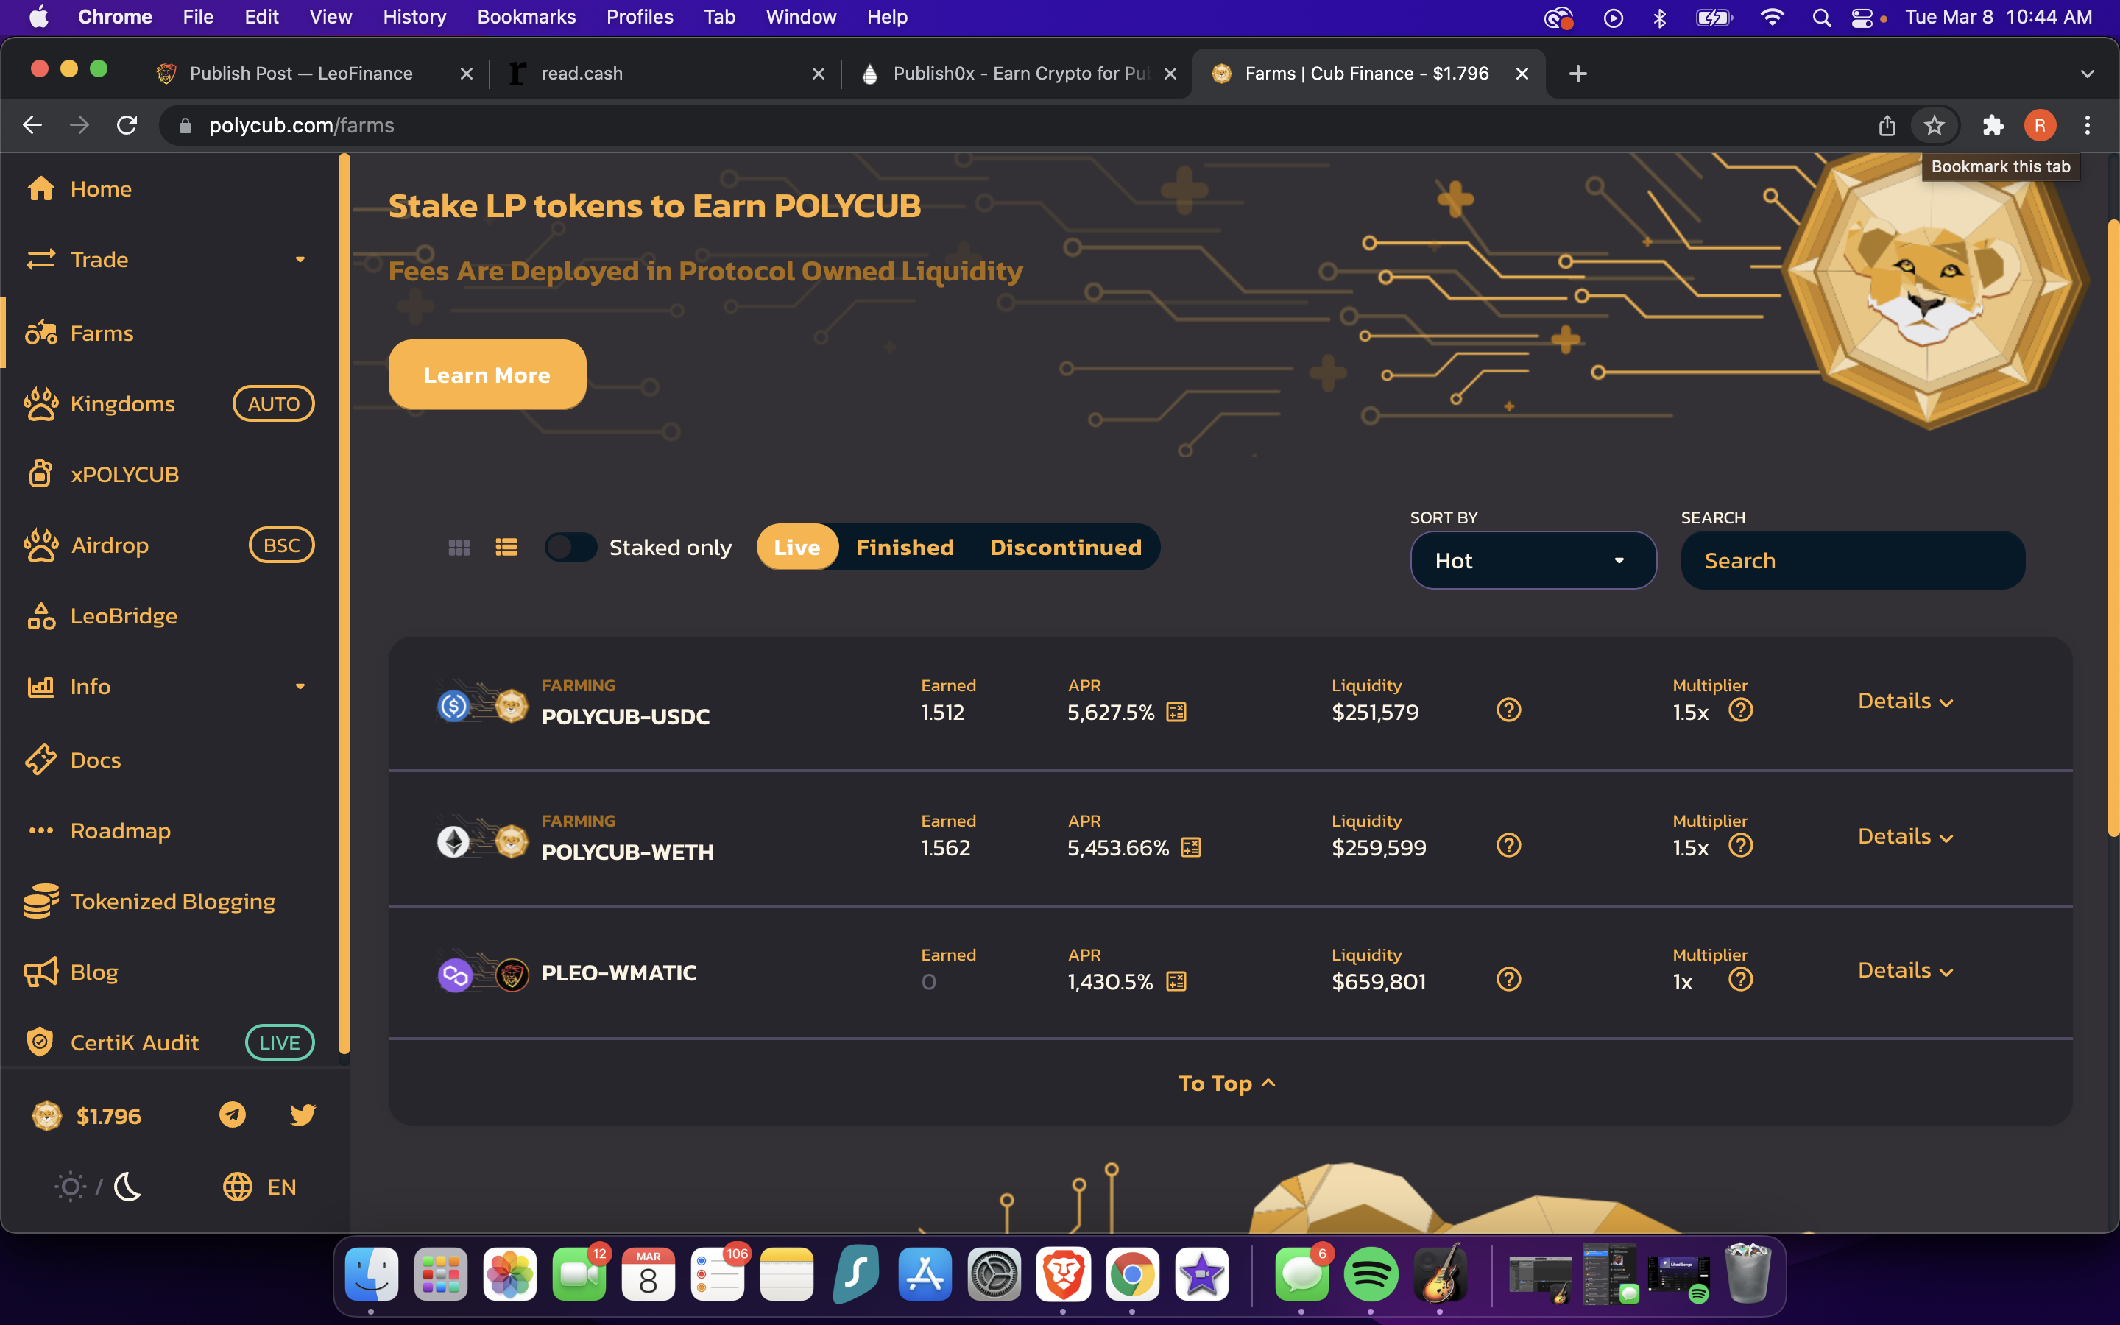
Task: Click liquidity help icon for POLYCUB-WETH
Action: 1508,846
